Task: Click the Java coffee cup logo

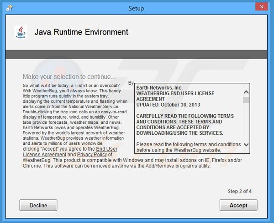Action: pyautogui.click(x=21, y=32)
